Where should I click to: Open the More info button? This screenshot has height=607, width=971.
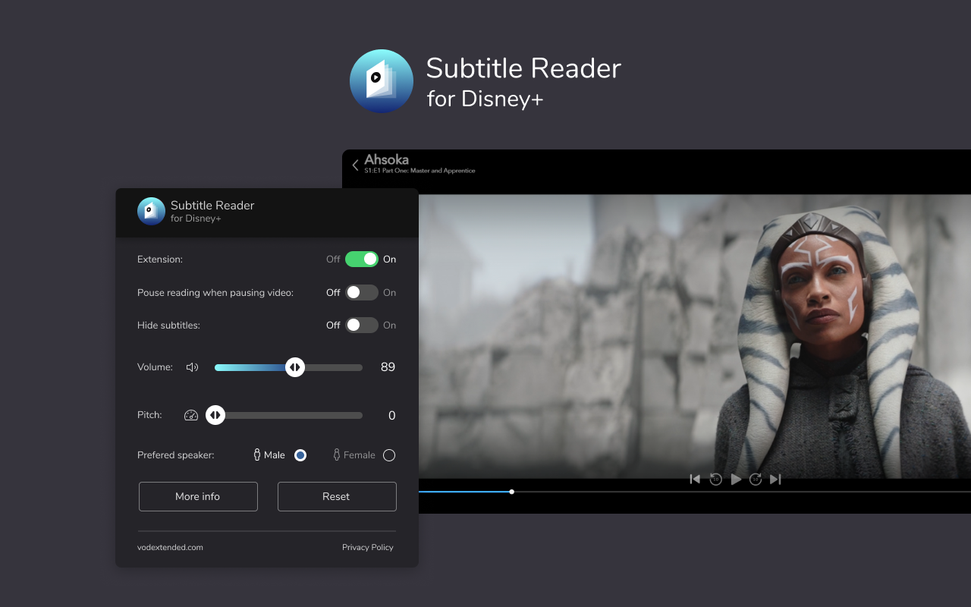click(x=198, y=496)
